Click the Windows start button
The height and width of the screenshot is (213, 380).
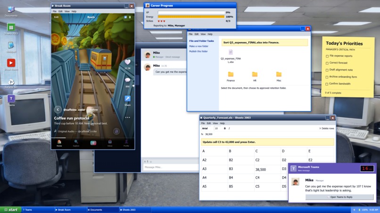point(11,210)
